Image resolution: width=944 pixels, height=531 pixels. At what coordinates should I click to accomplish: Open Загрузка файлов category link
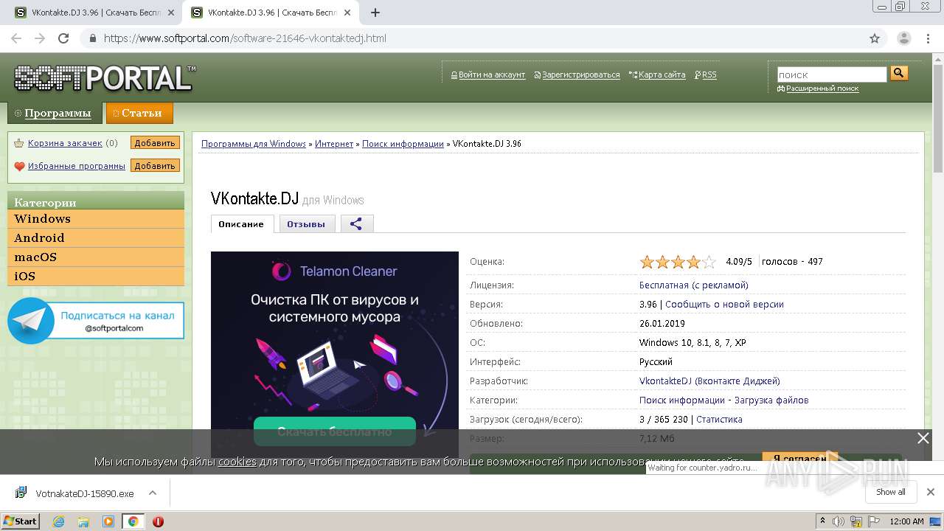772,400
